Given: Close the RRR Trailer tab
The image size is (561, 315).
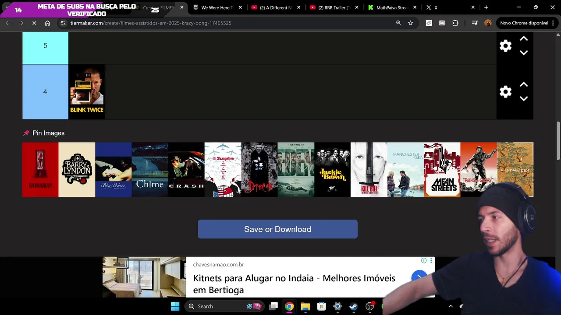Looking at the screenshot, I should click(x=357, y=7).
